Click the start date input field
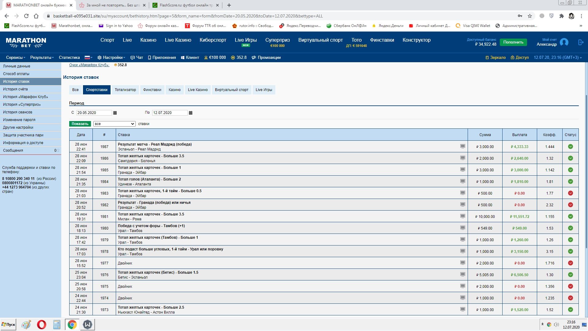Screen dimensions: 588x331 coord(94,113)
